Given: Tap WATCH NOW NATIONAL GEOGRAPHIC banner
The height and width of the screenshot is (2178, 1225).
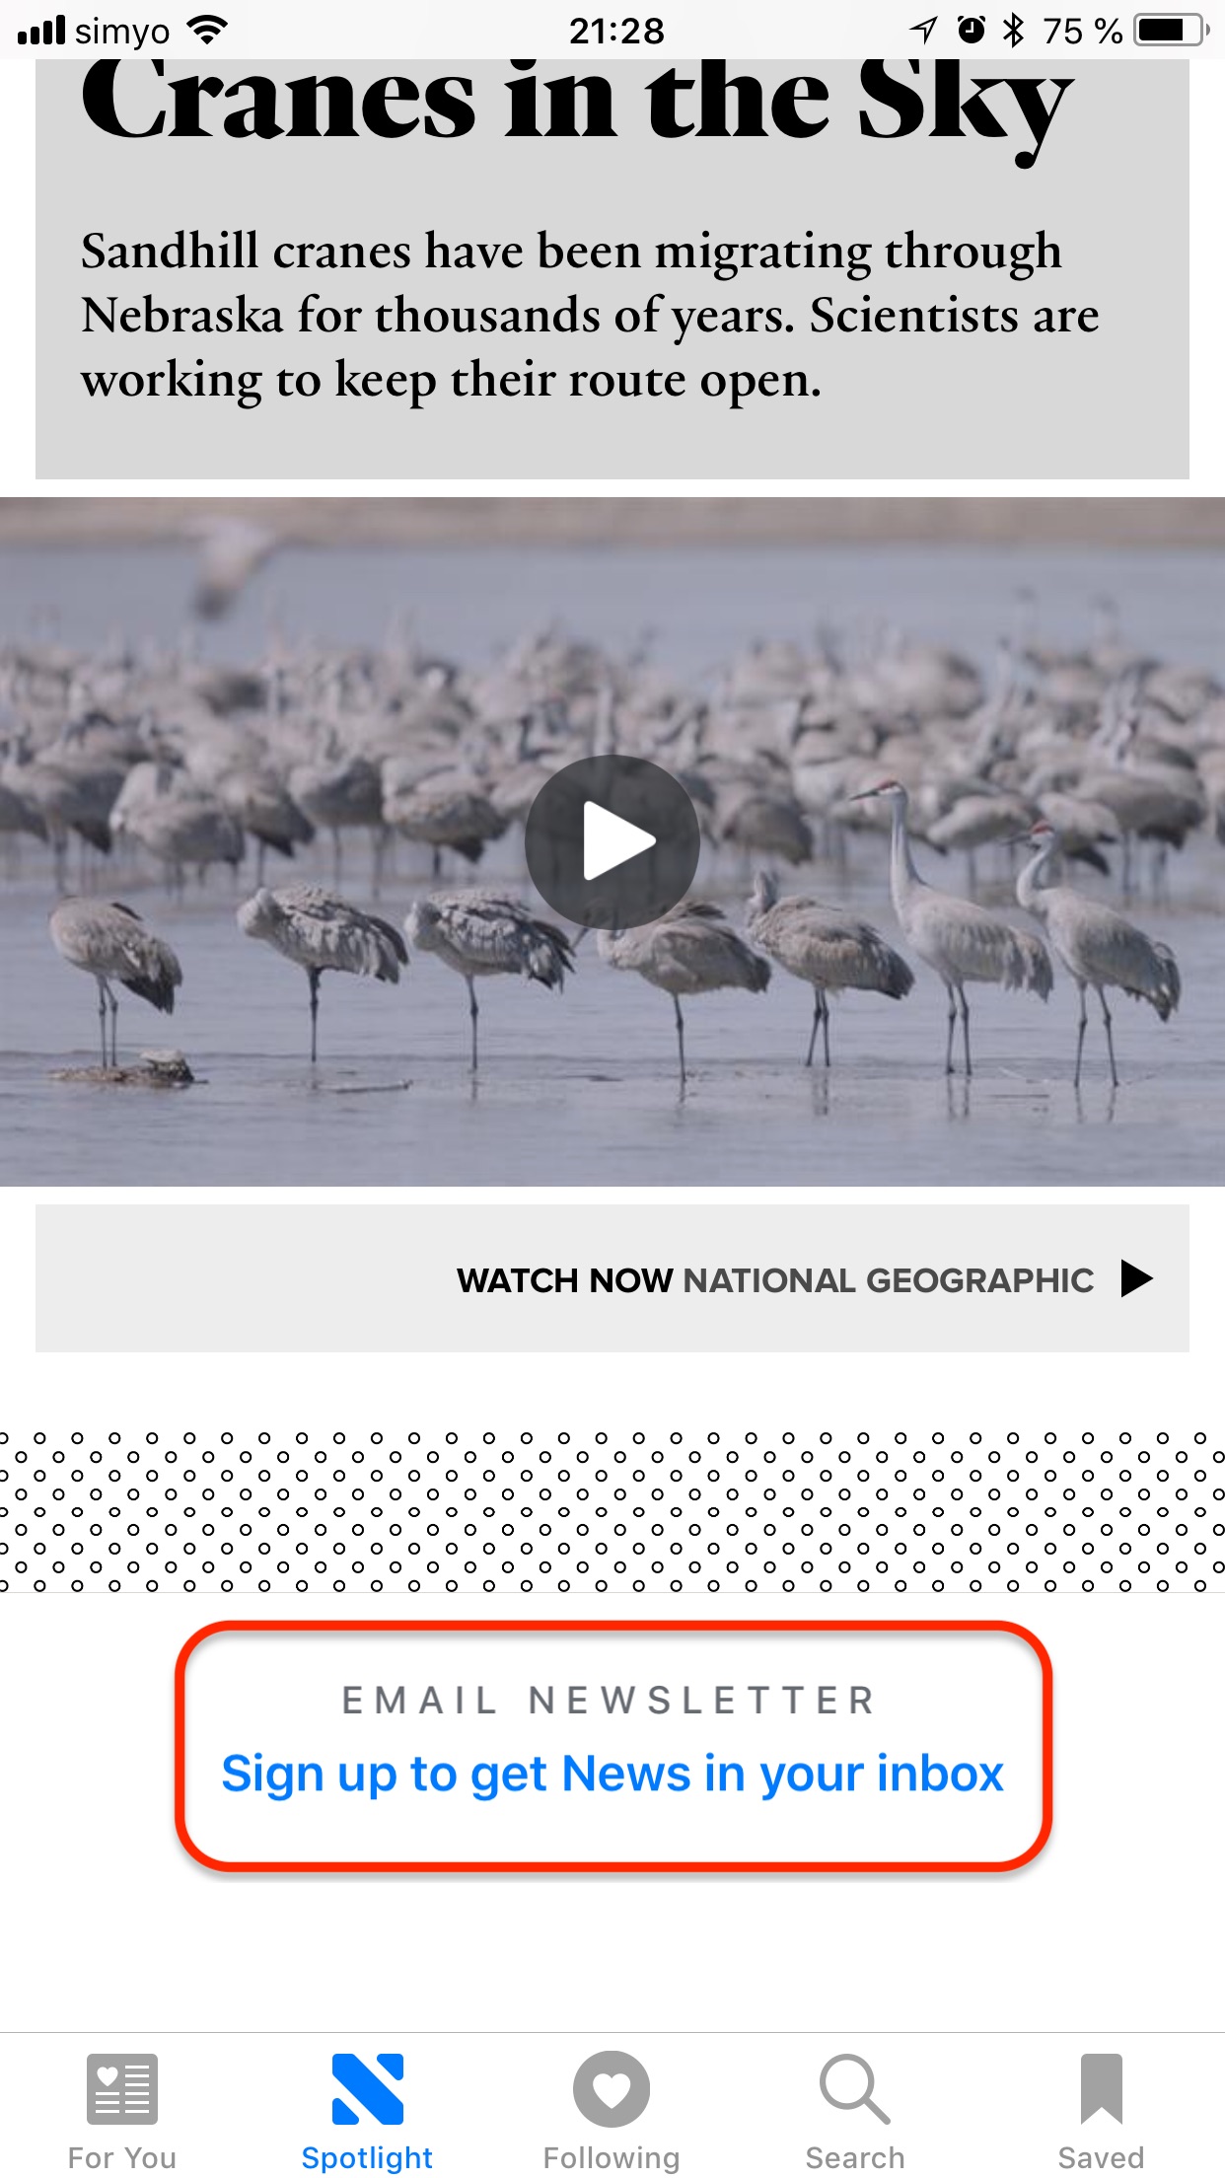Looking at the screenshot, I should (612, 1278).
